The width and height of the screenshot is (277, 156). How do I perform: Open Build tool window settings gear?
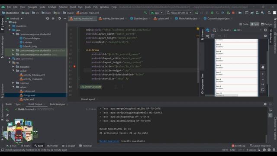click(x=265, y=104)
